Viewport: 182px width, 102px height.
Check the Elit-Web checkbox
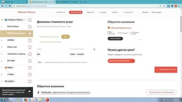(30, 61)
